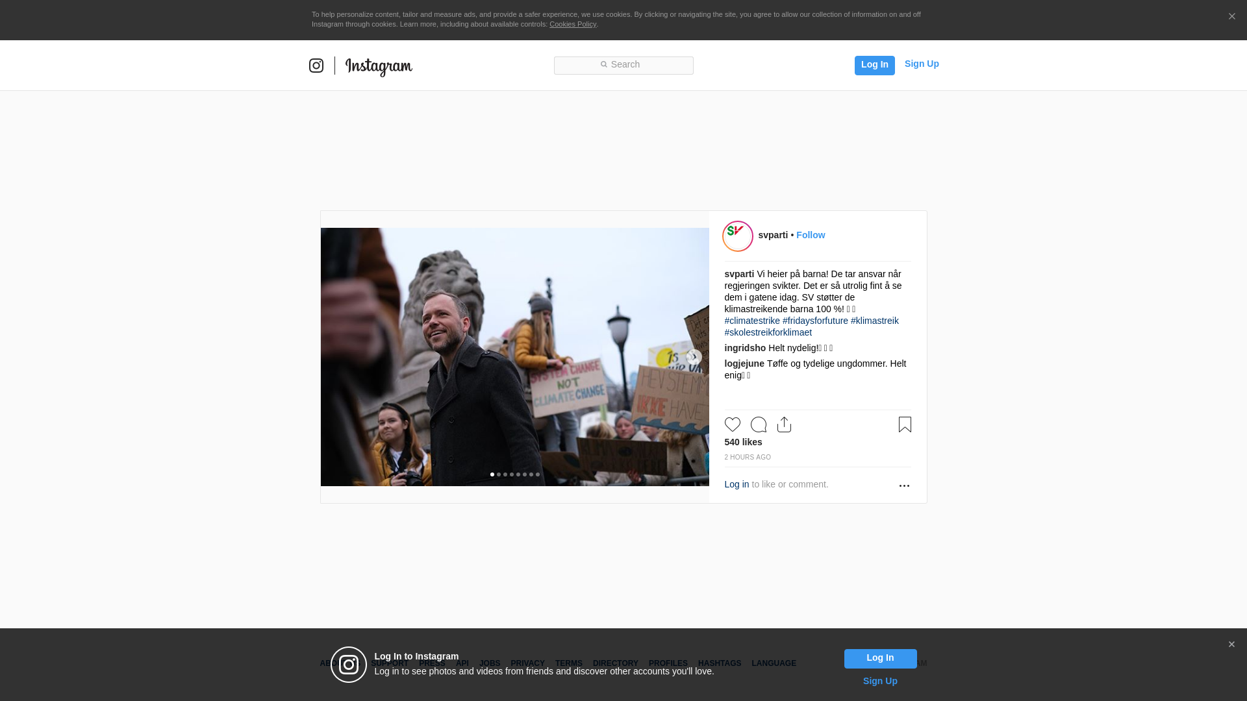Click the blue Log In button in header
This screenshot has width=1247, height=701.
874,65
